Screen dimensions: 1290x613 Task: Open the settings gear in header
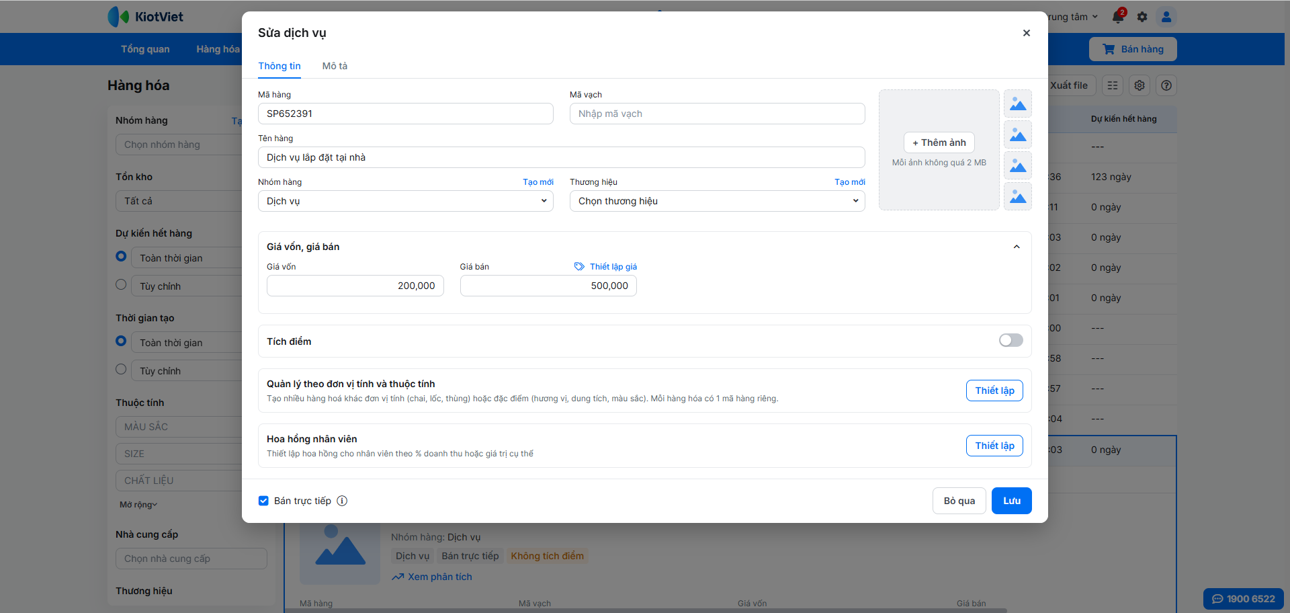[x=1142, y=17]
